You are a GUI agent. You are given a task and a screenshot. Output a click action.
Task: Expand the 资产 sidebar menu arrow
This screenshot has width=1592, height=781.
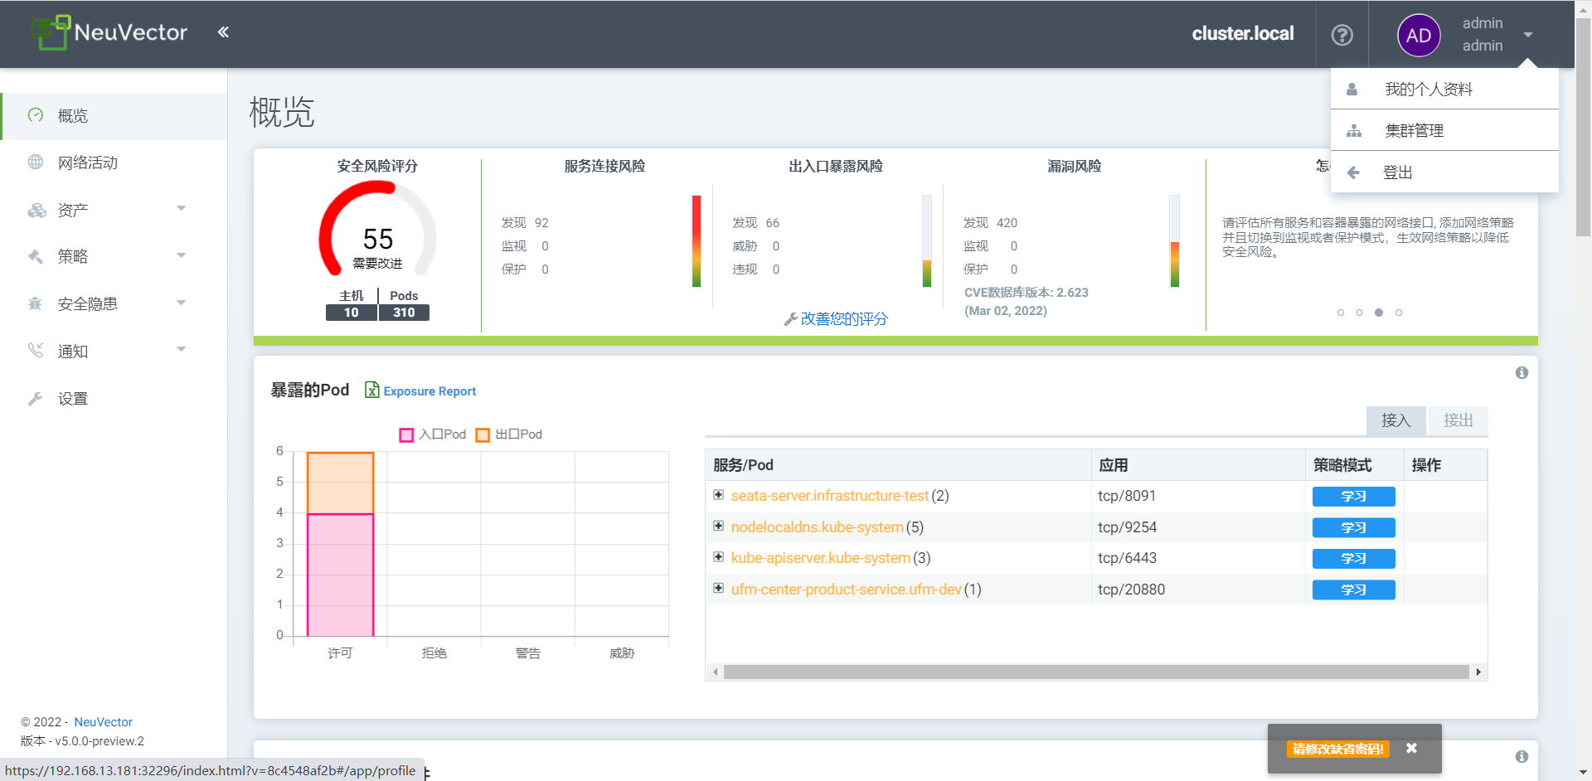(182, 209)
